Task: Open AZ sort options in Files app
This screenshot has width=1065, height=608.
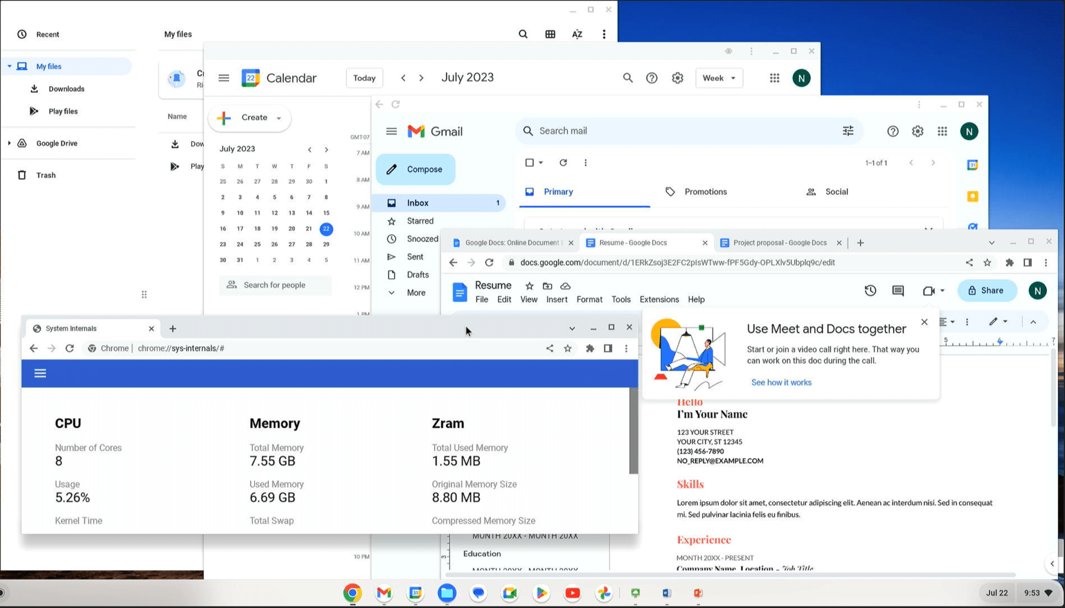Action: (x=577, y=34)
